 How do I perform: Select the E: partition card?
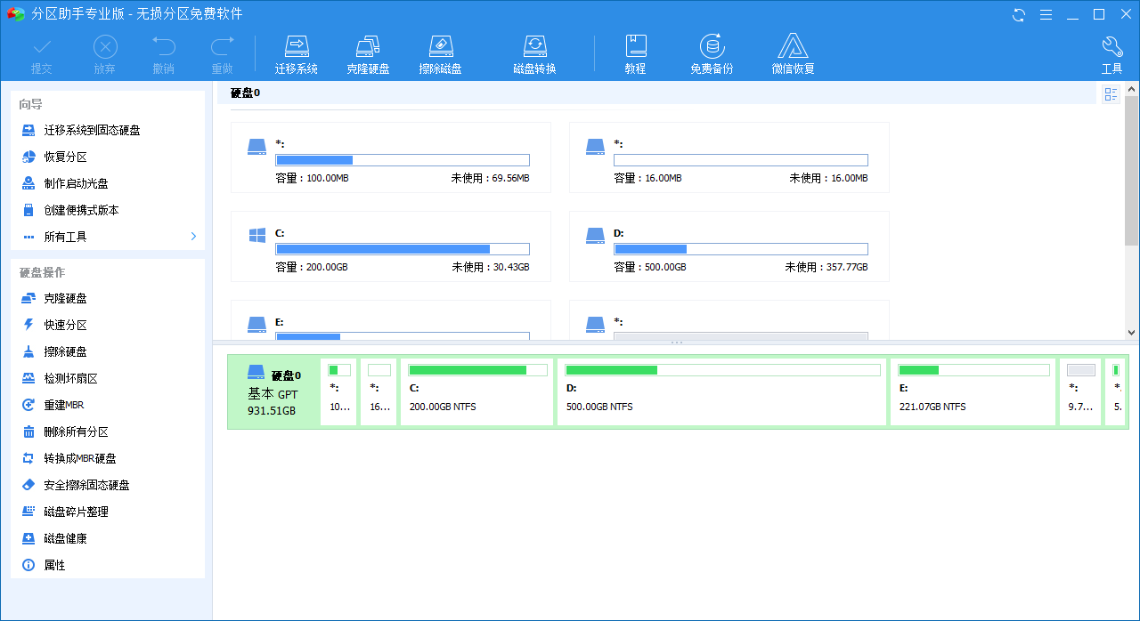(x=391, y=319)
